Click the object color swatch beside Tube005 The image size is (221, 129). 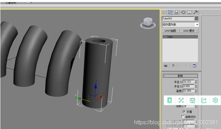click(197, 19)
